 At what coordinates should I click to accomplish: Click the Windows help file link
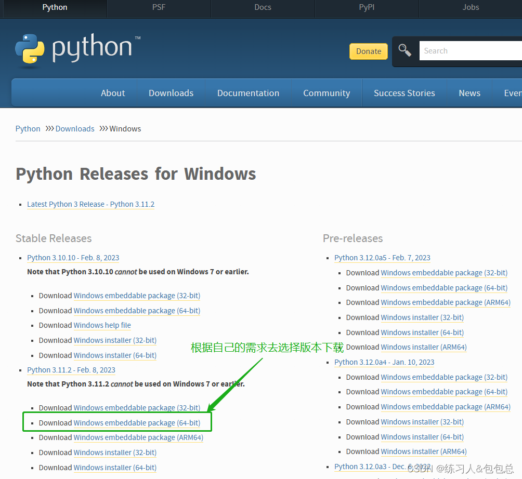102,325
